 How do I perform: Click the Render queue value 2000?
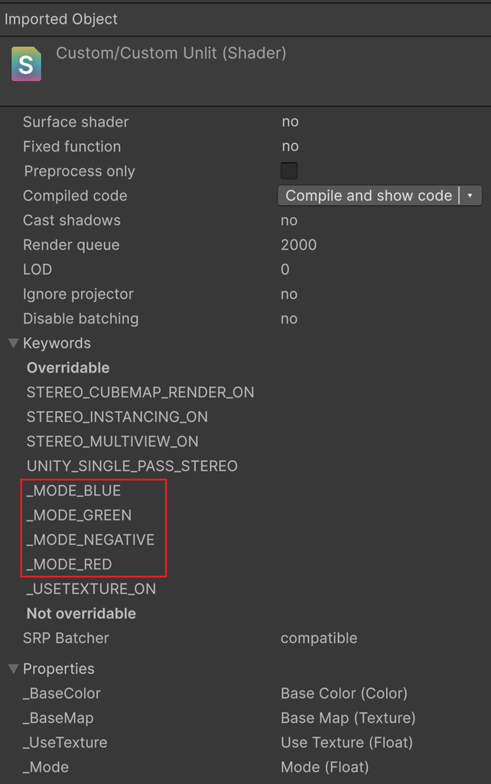(x=297, y=244)
